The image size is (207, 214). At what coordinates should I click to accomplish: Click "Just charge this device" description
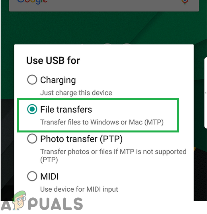coord(76,93)
